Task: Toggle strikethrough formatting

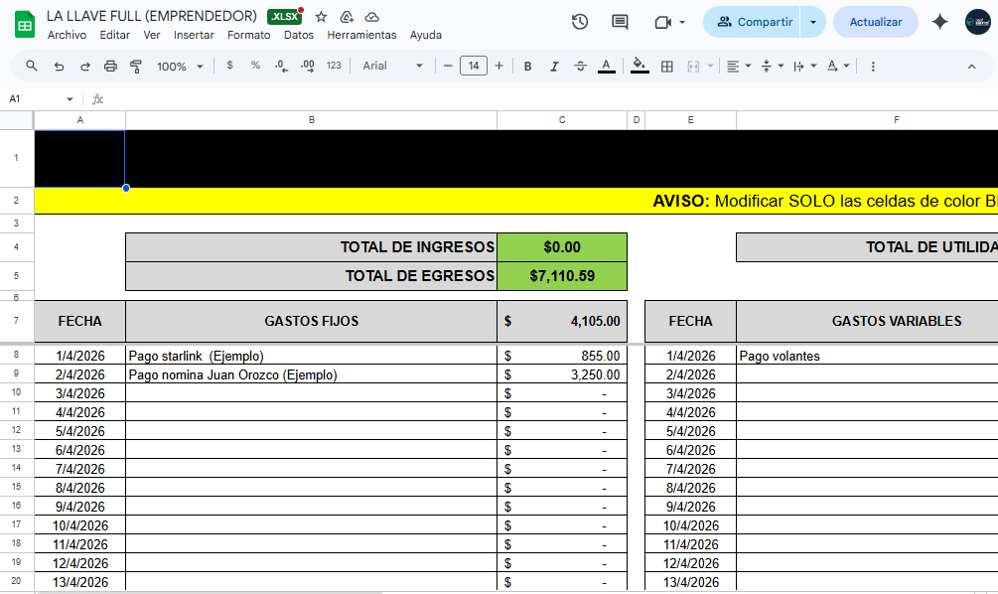Action: [x=580, y=66]
